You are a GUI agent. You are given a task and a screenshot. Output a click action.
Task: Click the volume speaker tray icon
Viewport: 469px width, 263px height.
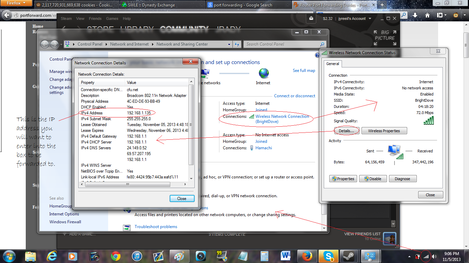(434, 256)
